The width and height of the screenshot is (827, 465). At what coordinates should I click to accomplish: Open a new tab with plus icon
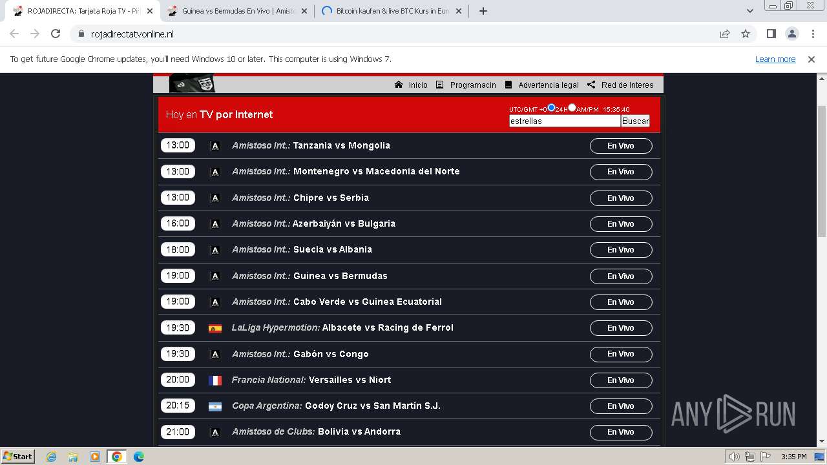tap(483, 11)
